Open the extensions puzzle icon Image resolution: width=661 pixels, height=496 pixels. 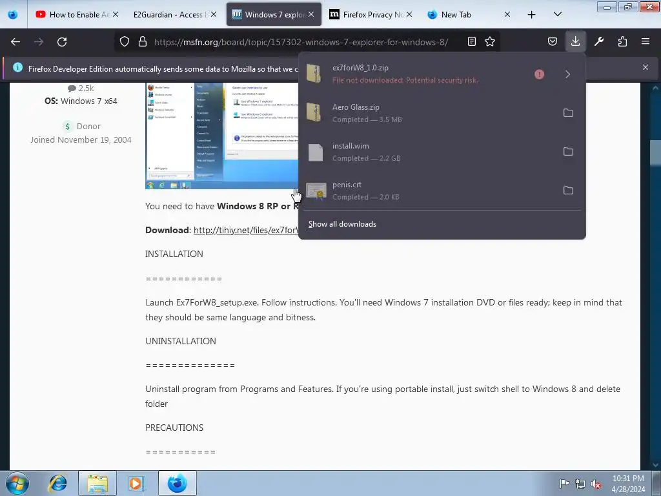click(x=622, y=41)
